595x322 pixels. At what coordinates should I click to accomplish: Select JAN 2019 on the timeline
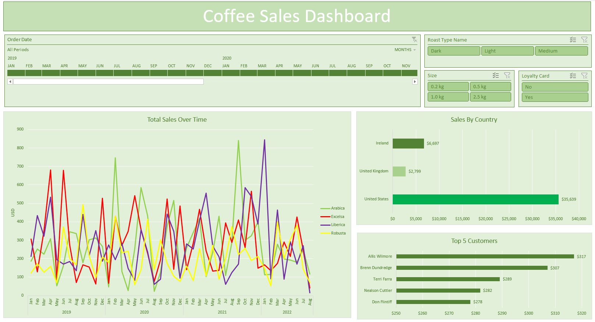[x=16, y=73]
